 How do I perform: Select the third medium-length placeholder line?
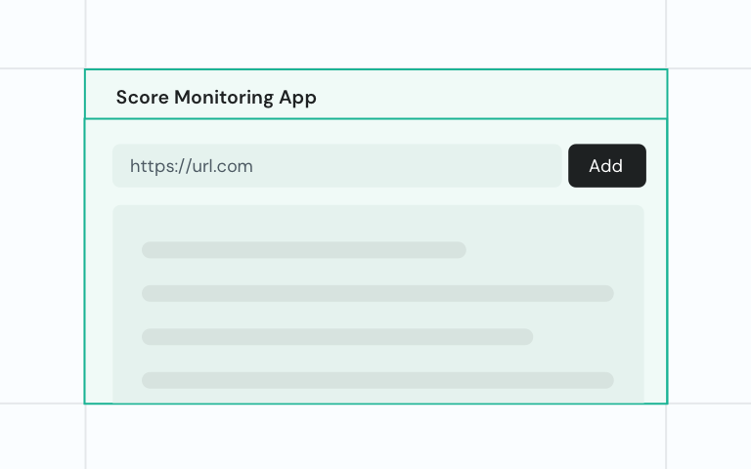[337, 337]
